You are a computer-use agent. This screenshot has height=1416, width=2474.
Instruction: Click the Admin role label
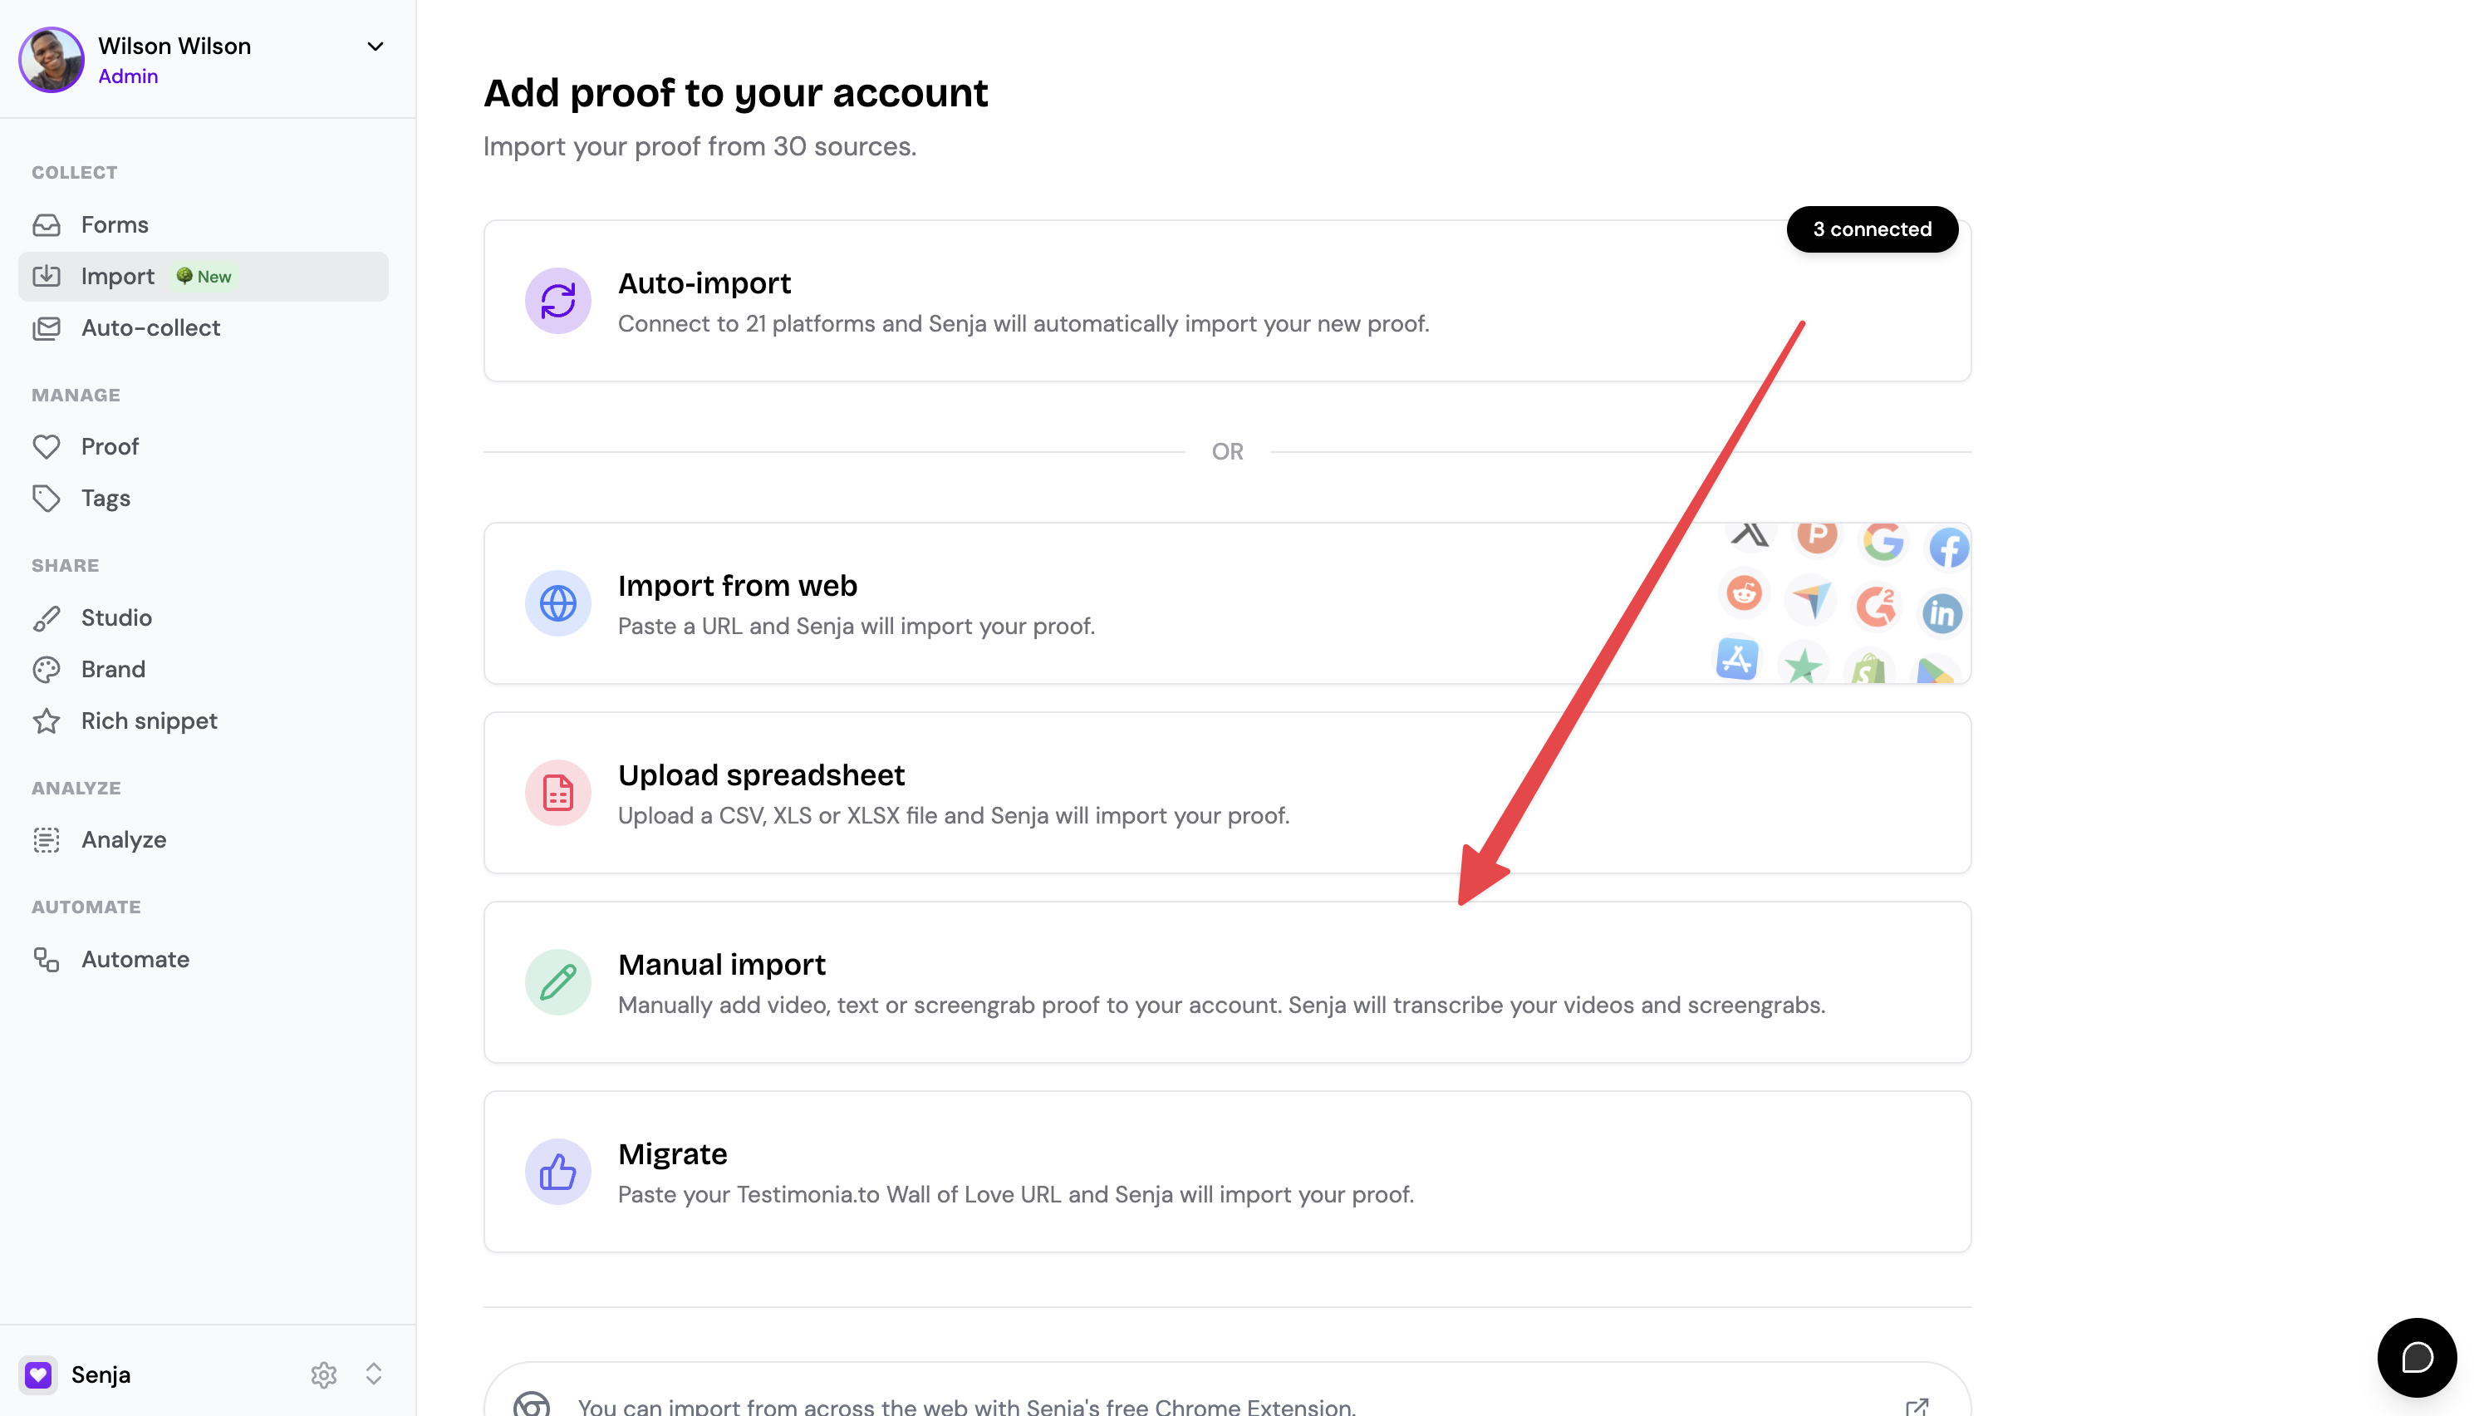point(127,76)
